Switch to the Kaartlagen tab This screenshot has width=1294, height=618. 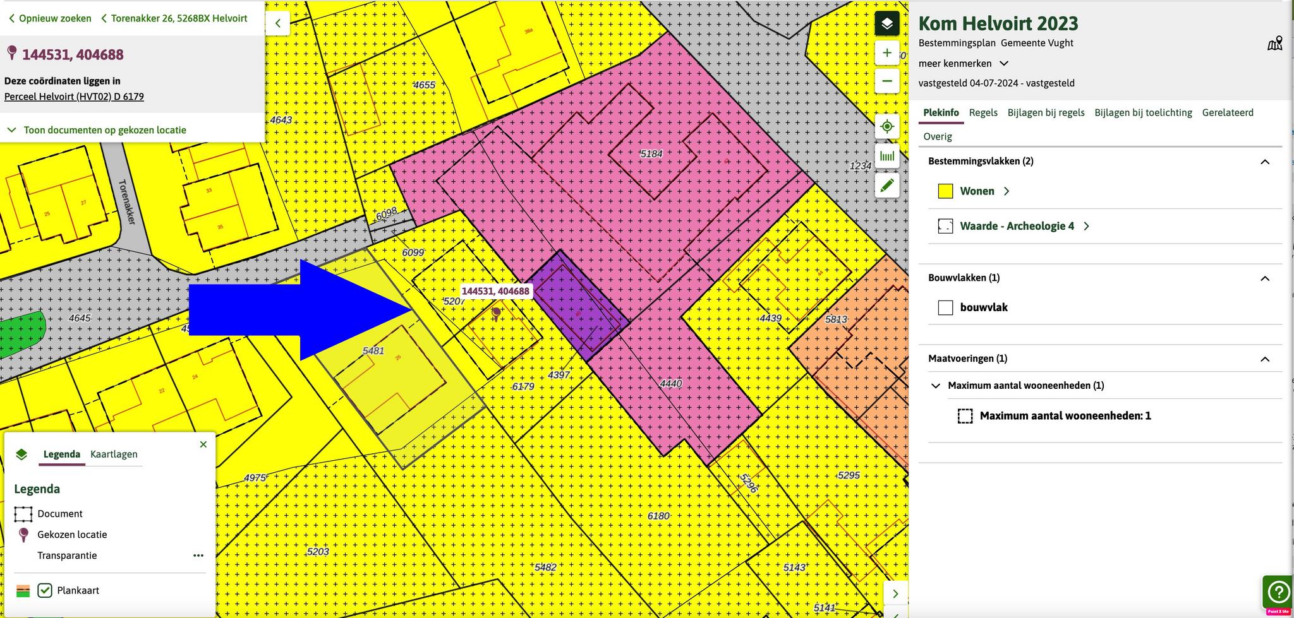114,454
